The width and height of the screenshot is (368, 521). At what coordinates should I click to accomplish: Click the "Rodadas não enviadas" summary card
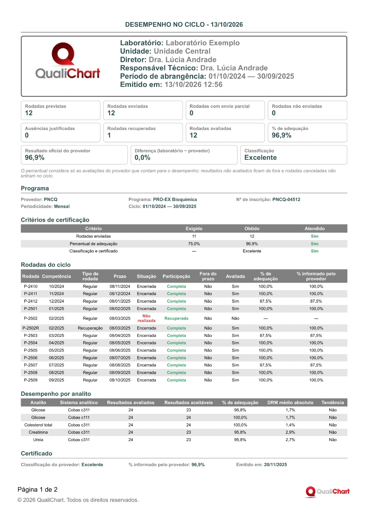tap(308, 110)
